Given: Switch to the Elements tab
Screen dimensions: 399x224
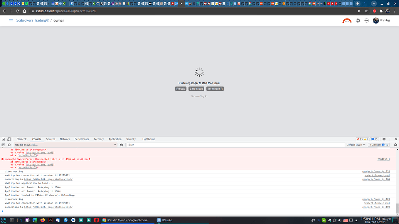Looking at the screenshot, I should tap(22, 139).
